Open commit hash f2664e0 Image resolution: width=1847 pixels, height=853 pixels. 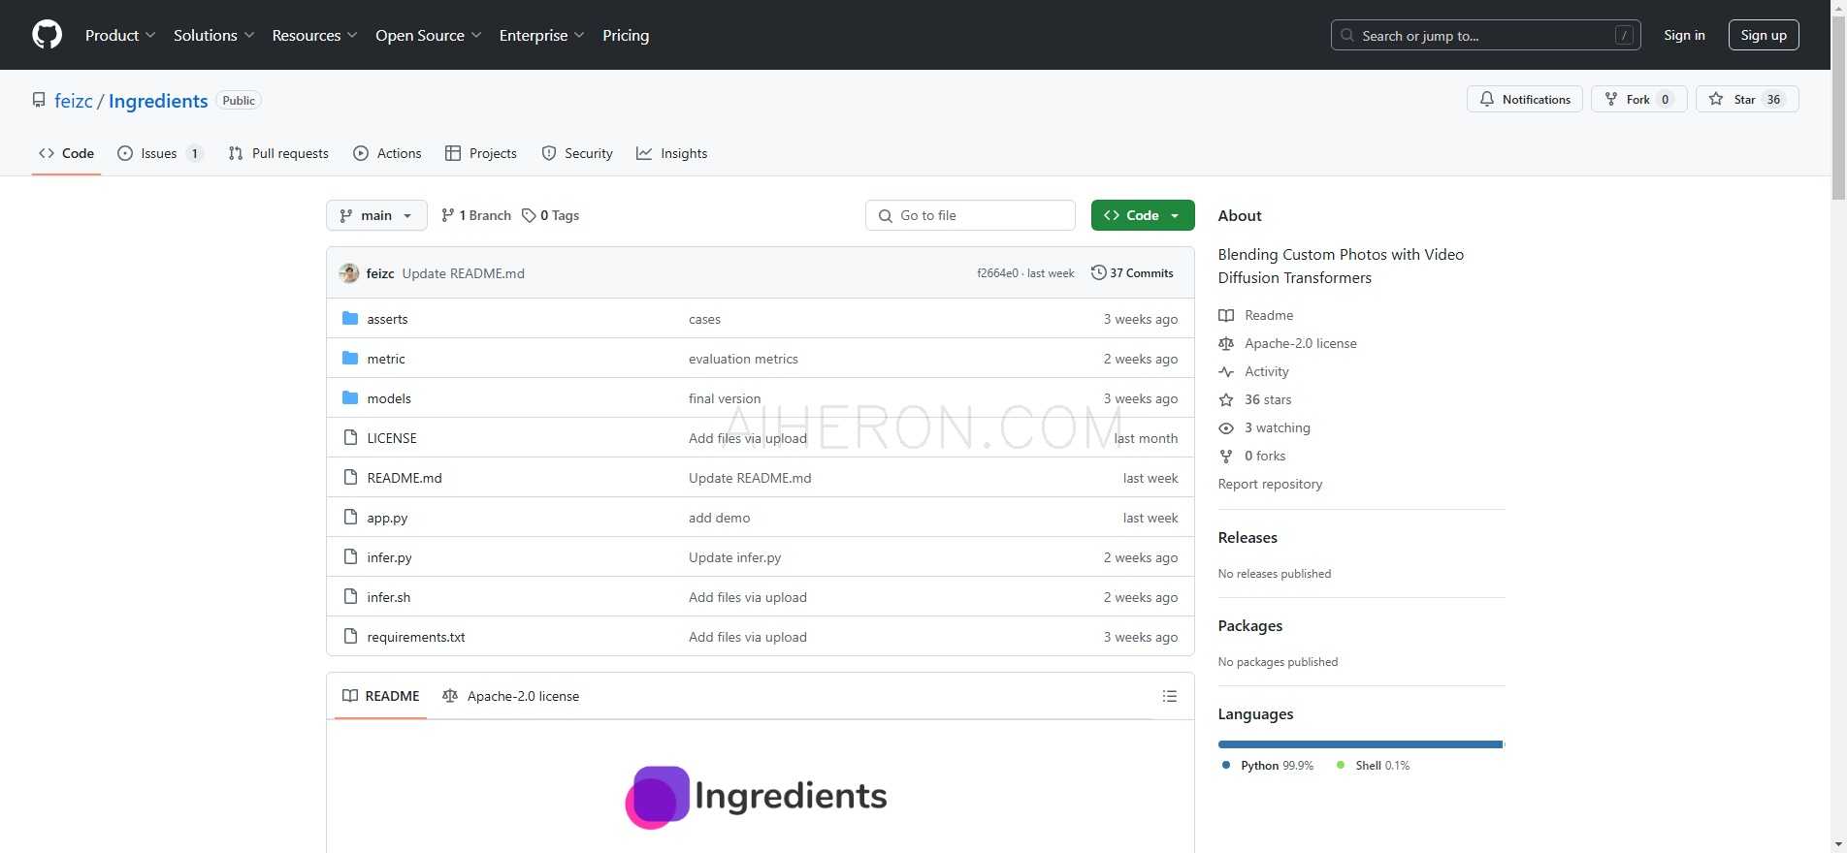click(997, 273)
